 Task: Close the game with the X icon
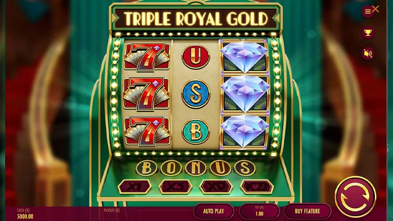click(x=375, y=9)
